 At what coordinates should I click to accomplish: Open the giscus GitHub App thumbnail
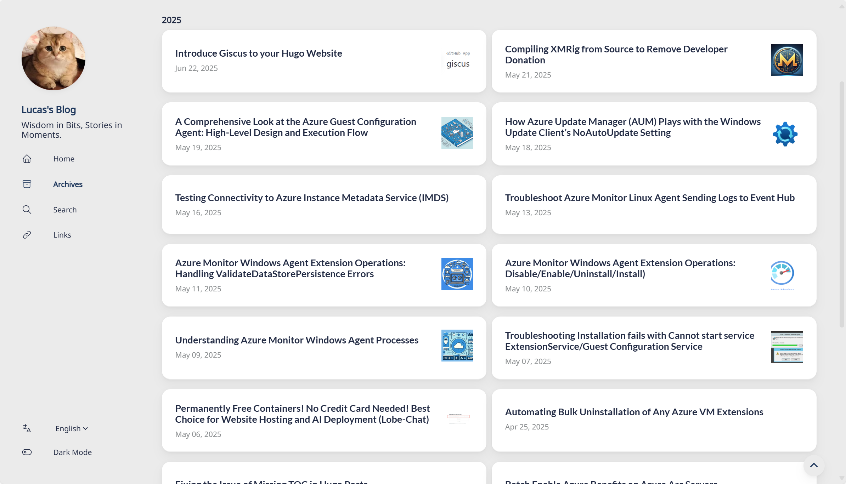click(457, 60)
